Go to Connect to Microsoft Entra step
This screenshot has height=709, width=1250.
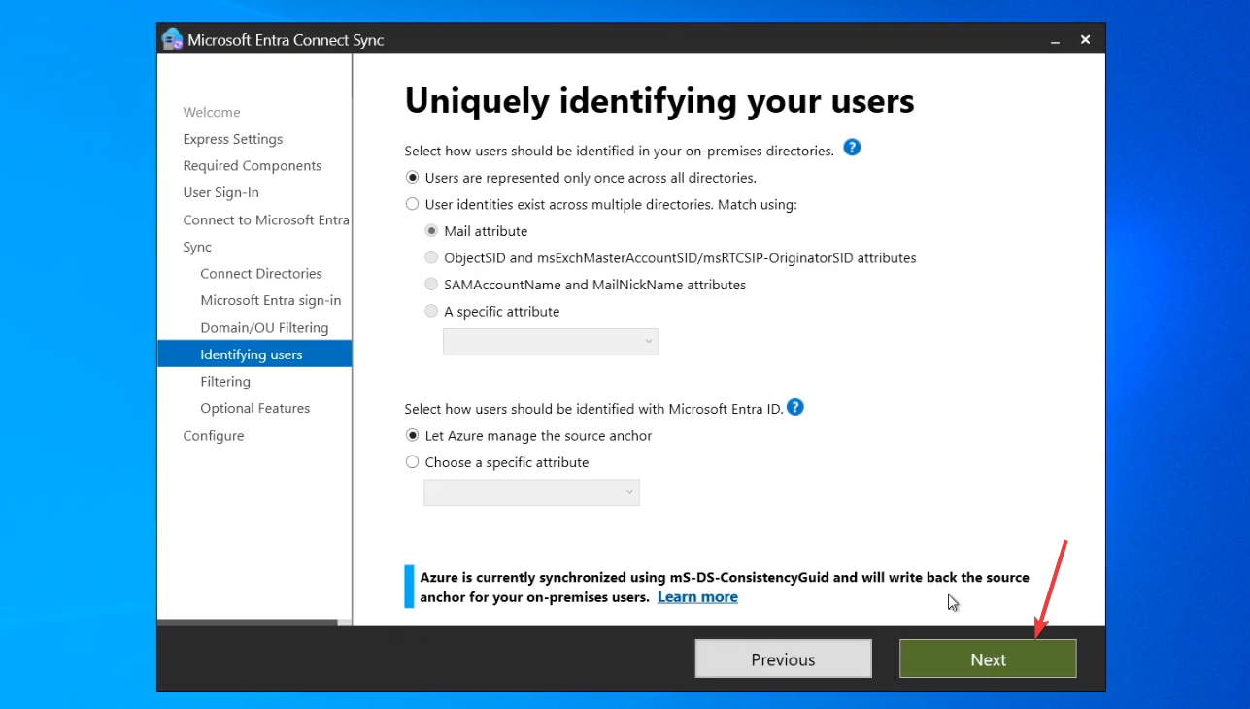click(266, 219)
